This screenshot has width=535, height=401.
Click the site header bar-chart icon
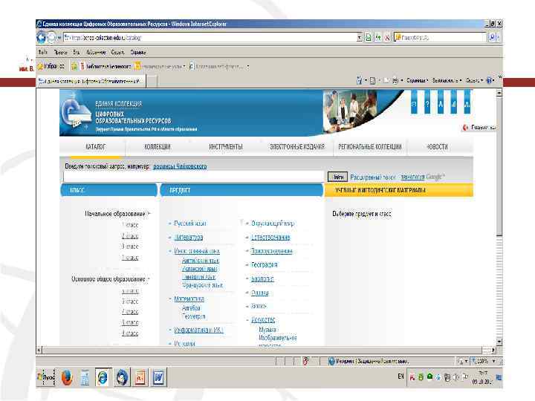click(454, 103)
